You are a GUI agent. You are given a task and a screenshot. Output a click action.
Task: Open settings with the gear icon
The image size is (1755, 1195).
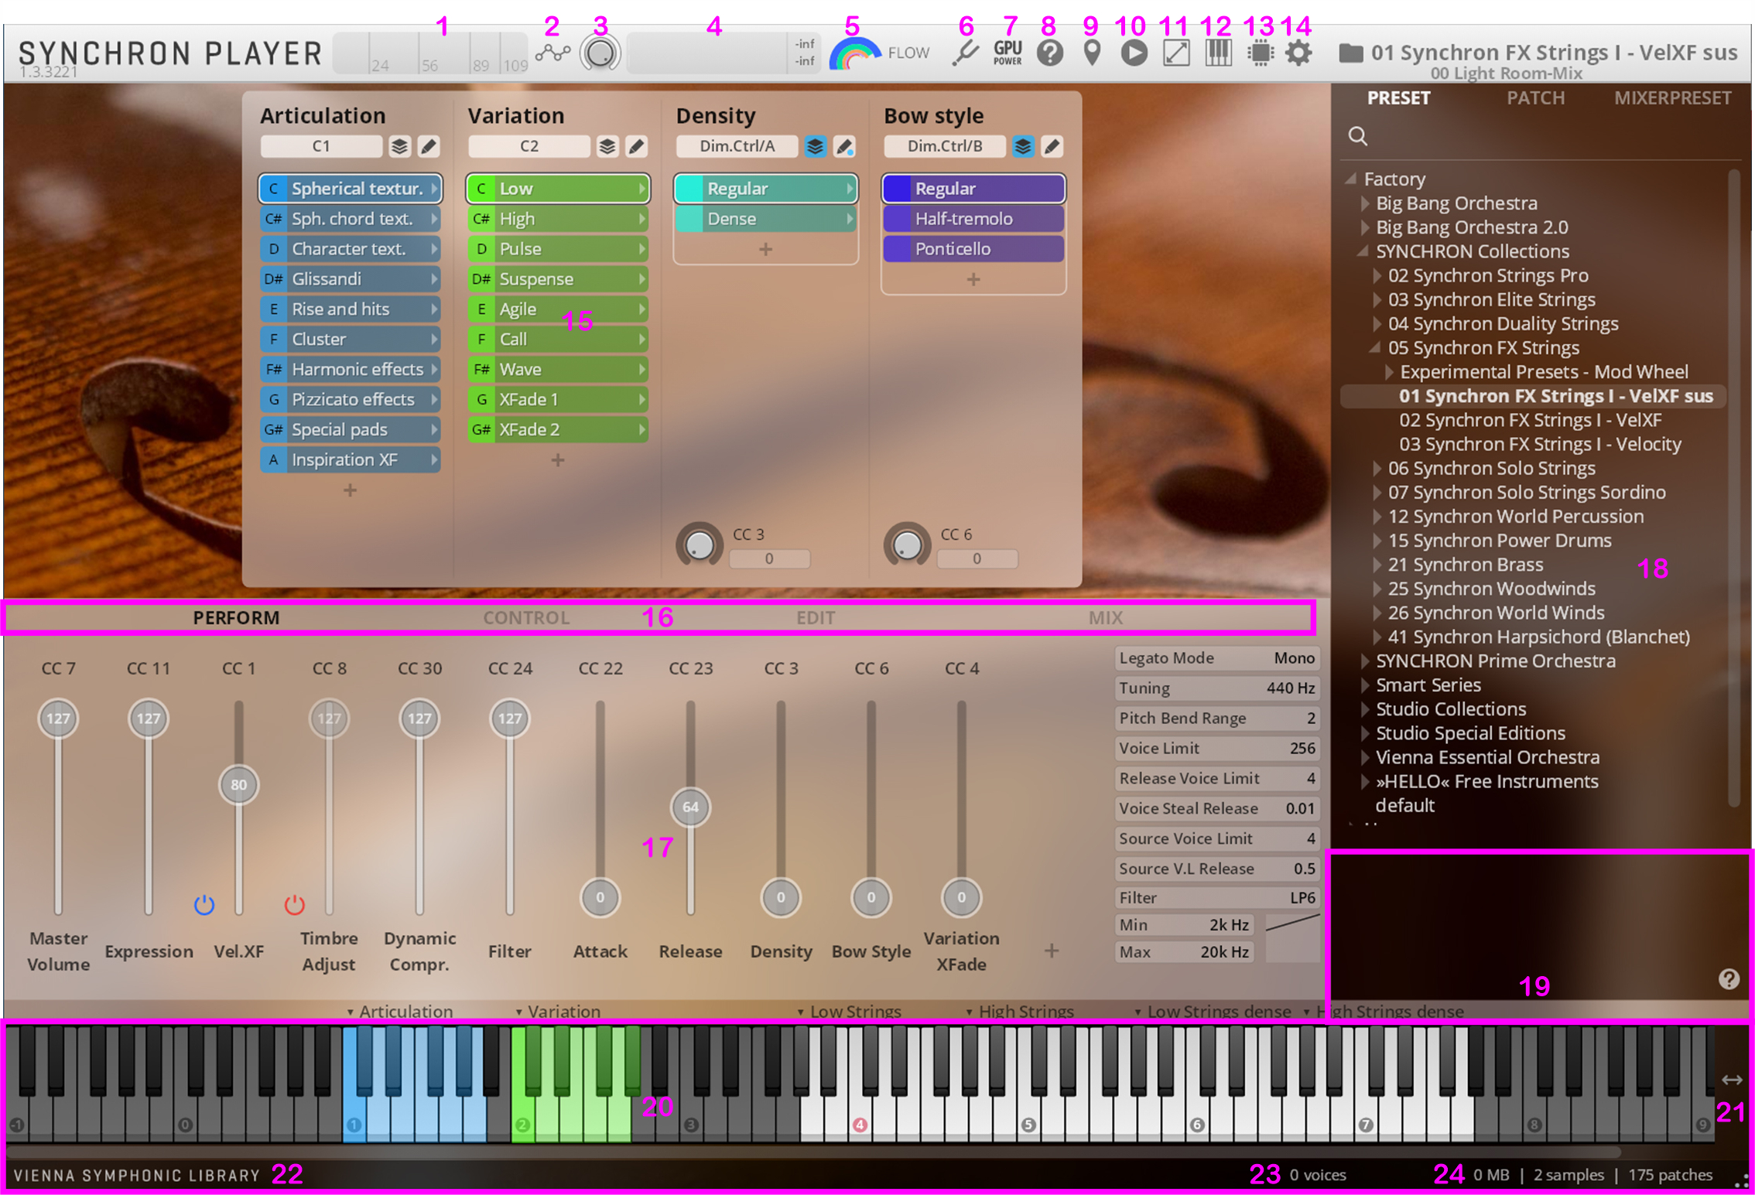[1298, 53]
